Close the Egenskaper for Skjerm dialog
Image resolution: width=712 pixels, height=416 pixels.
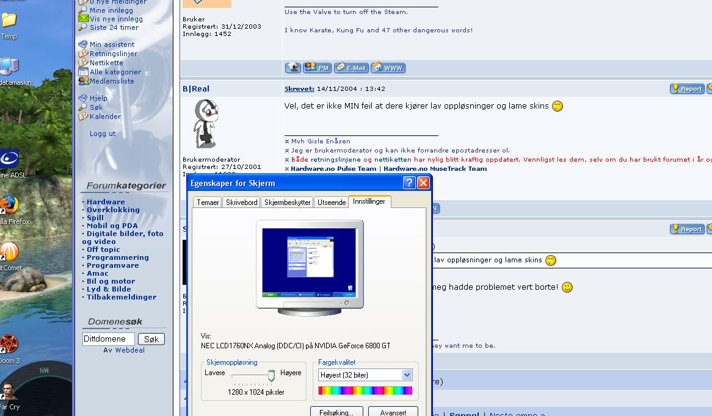tap(423, 183)
